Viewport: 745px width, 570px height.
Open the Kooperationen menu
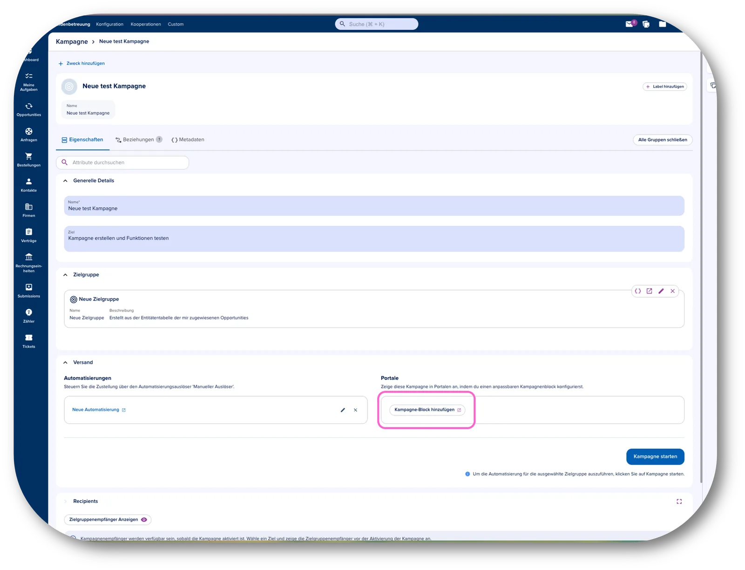click(146, 24)
